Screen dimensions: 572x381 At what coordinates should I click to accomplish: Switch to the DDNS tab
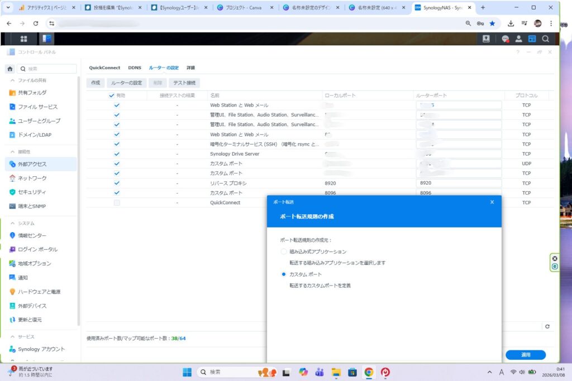pos(135,67)
